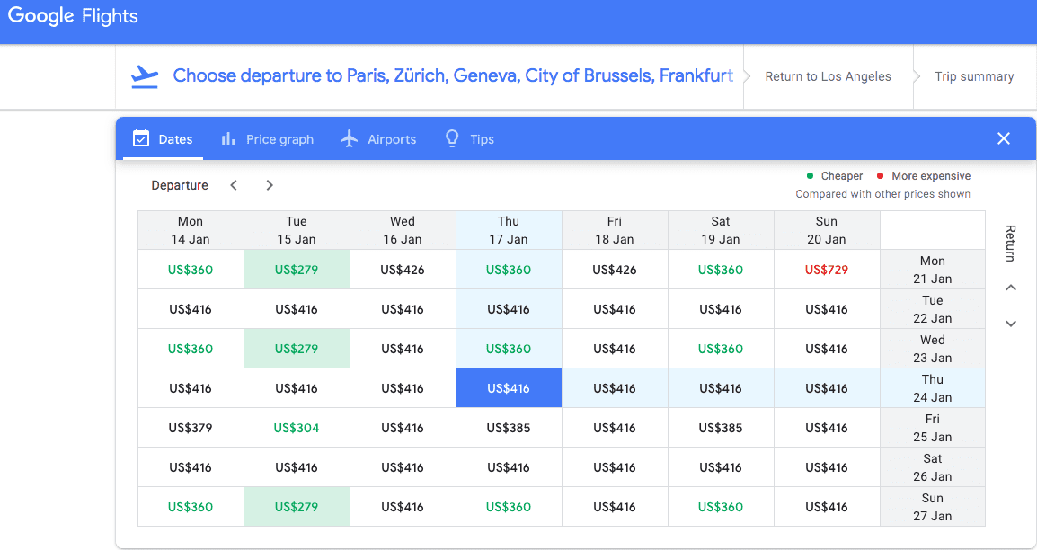The image size is (1037, 550).
Task: Choose US$385 fare for 17 Jan–25 Jan
Action: click(x=509, y=428)
